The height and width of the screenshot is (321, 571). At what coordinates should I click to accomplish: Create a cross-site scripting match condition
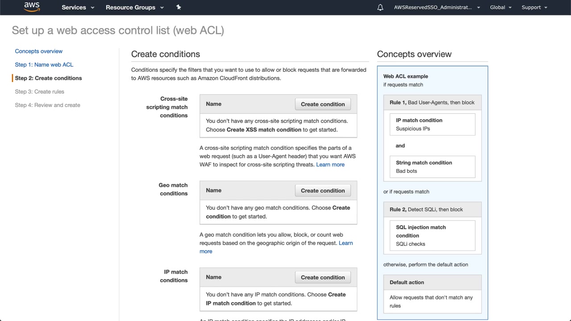tap(323, 104)
